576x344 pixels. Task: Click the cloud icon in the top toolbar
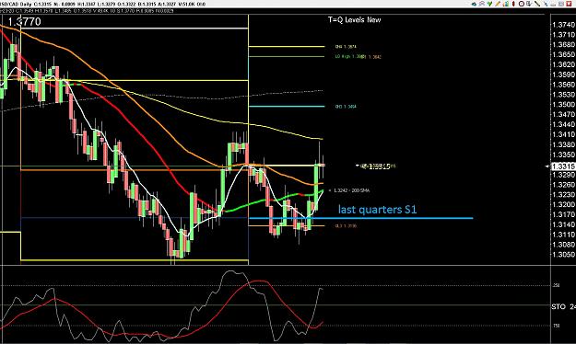tap(475, 4)
